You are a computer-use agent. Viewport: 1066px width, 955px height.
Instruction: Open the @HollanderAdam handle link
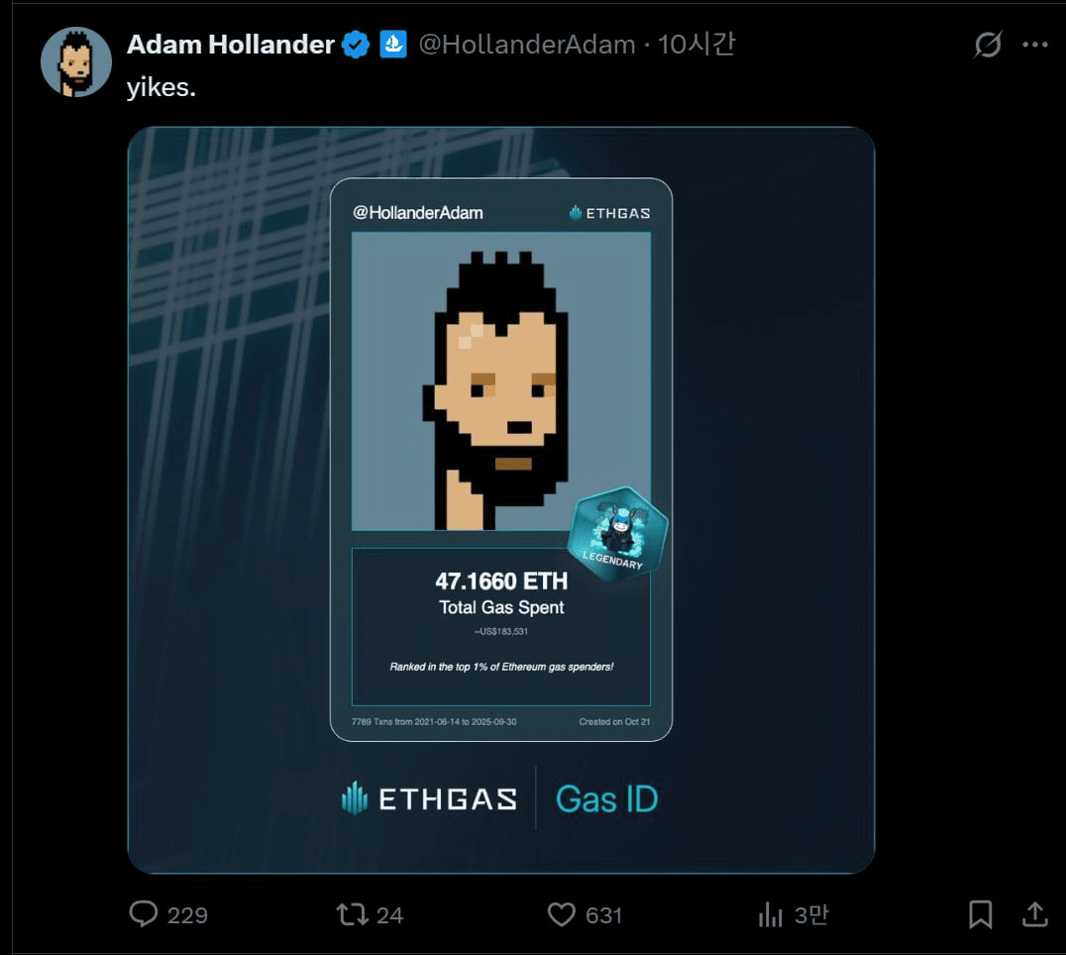pyautogui.click(x=527, y=45)
